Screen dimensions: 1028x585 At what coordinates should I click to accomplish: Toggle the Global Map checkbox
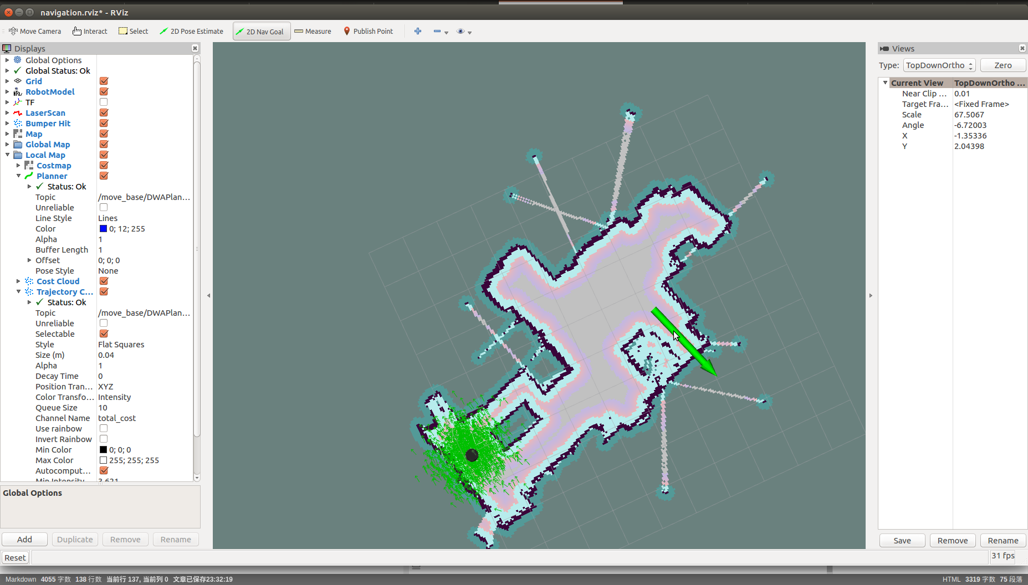click(x=104, y=144)
